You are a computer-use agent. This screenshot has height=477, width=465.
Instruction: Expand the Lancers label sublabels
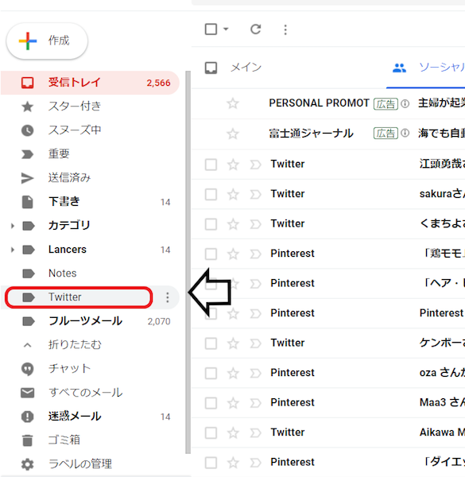[12, 250]
